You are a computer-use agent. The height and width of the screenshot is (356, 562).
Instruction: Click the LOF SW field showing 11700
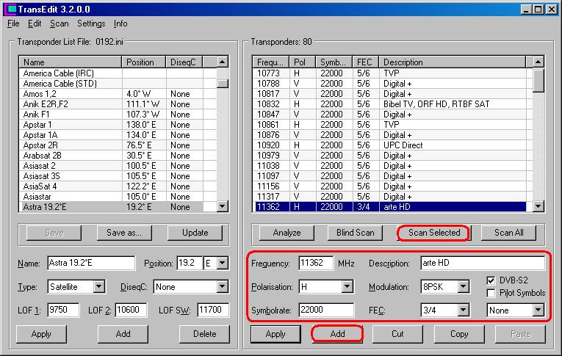click(213, 310)
